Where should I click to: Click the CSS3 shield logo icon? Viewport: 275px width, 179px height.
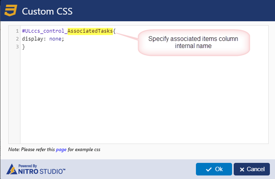11,10
